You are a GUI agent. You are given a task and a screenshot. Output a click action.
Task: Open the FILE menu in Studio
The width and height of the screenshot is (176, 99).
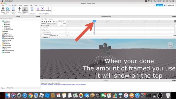2,5
